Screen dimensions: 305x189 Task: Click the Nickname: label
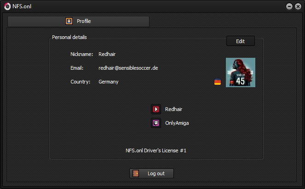point(82,54)
